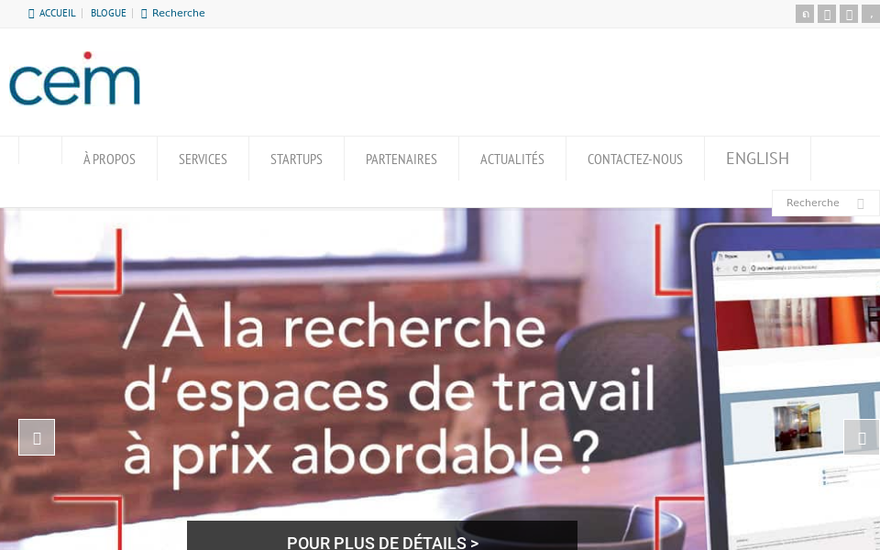Open the PARTENAIRES menu
880x550 pixels.
401,159
